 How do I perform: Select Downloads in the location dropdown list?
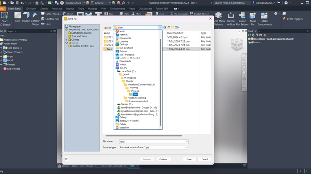tap(125, 61)
